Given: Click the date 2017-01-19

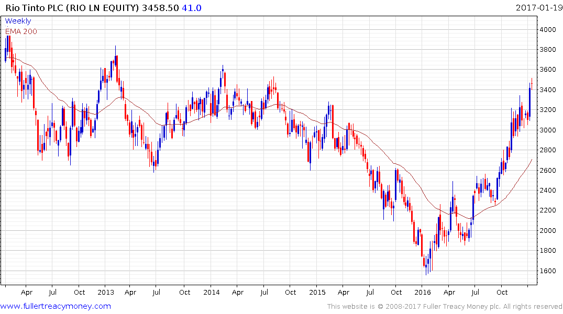Looking at the screenshot, I should click(x=538, y=8).
